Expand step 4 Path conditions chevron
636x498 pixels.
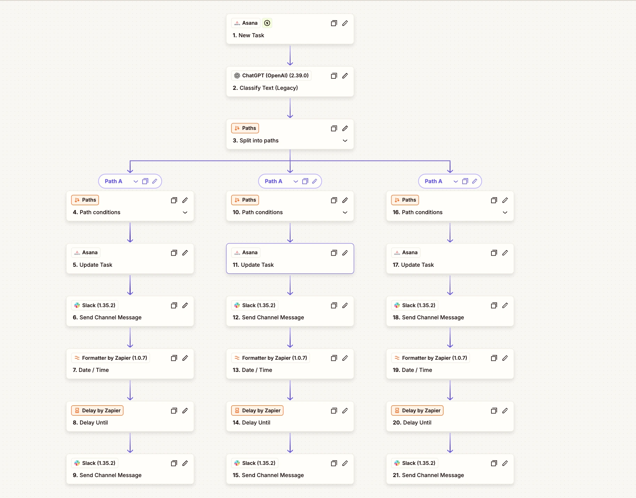click(185, 212)
